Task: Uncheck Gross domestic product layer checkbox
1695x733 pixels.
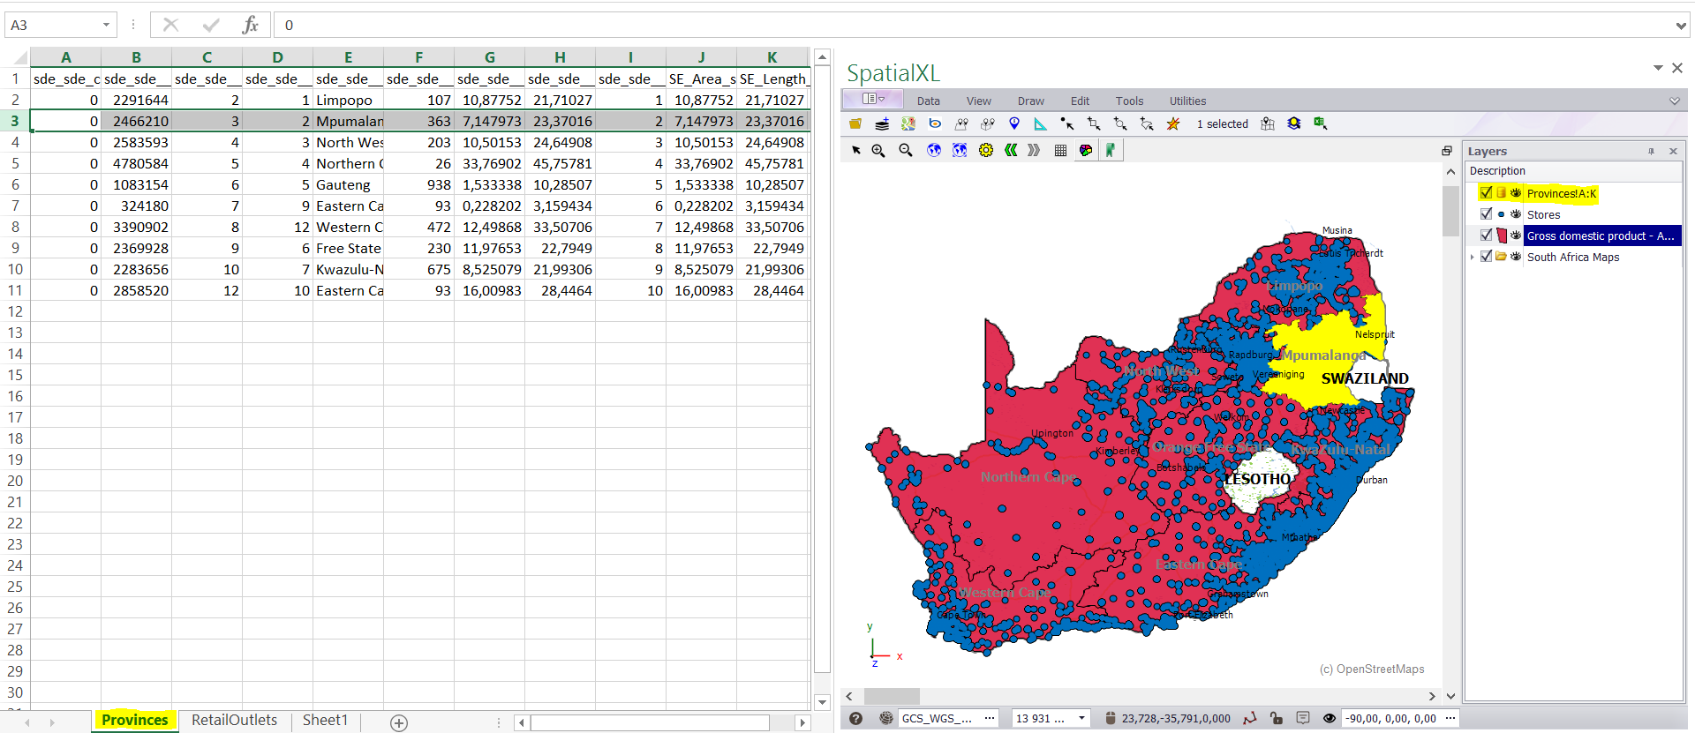Action: pos(1486,235)
